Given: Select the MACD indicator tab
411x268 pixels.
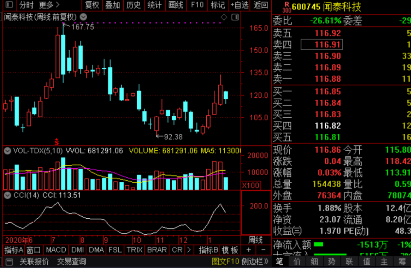Looking at the screenshot, I should click(x=56, y=250).
